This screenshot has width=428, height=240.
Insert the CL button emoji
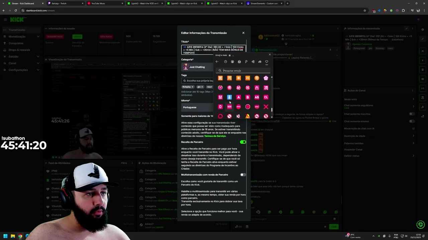click(x=266, y=97)
